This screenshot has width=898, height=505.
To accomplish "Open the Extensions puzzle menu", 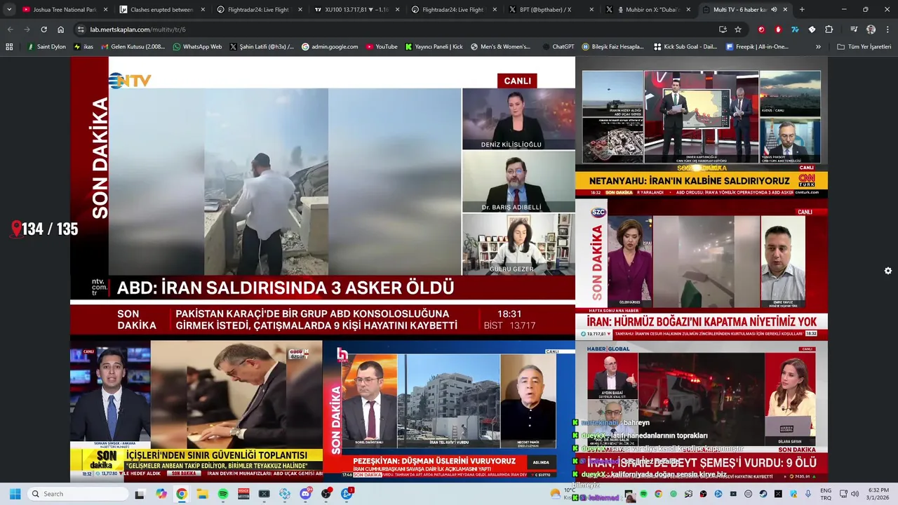I will 829,29.
